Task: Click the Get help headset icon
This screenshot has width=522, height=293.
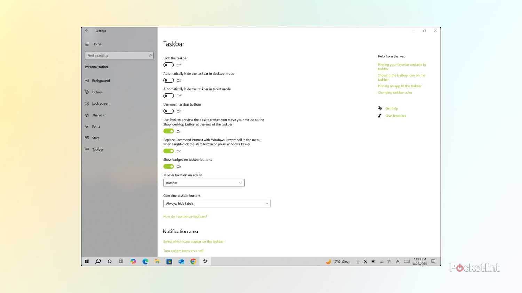Action: (380, 108)
